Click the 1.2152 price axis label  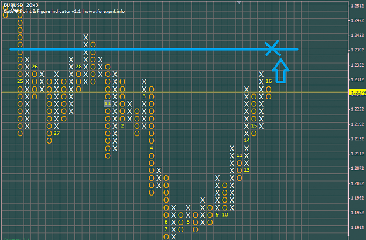[x=357, y=139]
